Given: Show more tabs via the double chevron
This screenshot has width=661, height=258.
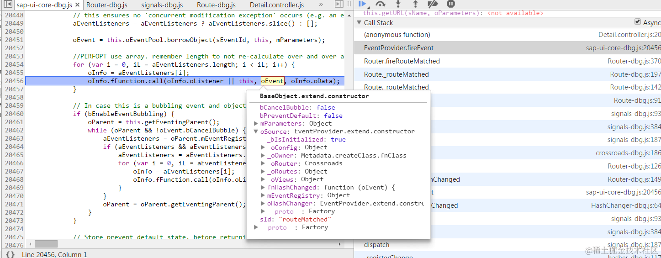Looking at the screenshot, I should point(321,5).
